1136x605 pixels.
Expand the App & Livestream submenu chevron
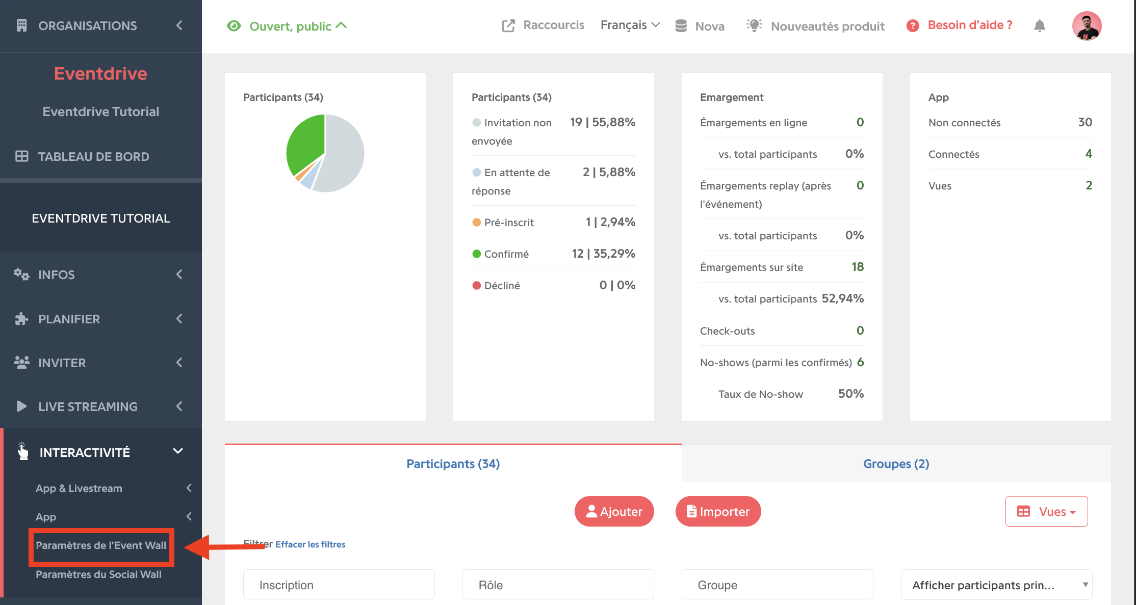189,488
